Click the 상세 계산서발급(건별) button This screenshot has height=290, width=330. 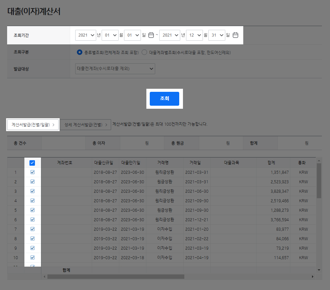[x=85, y=124]
